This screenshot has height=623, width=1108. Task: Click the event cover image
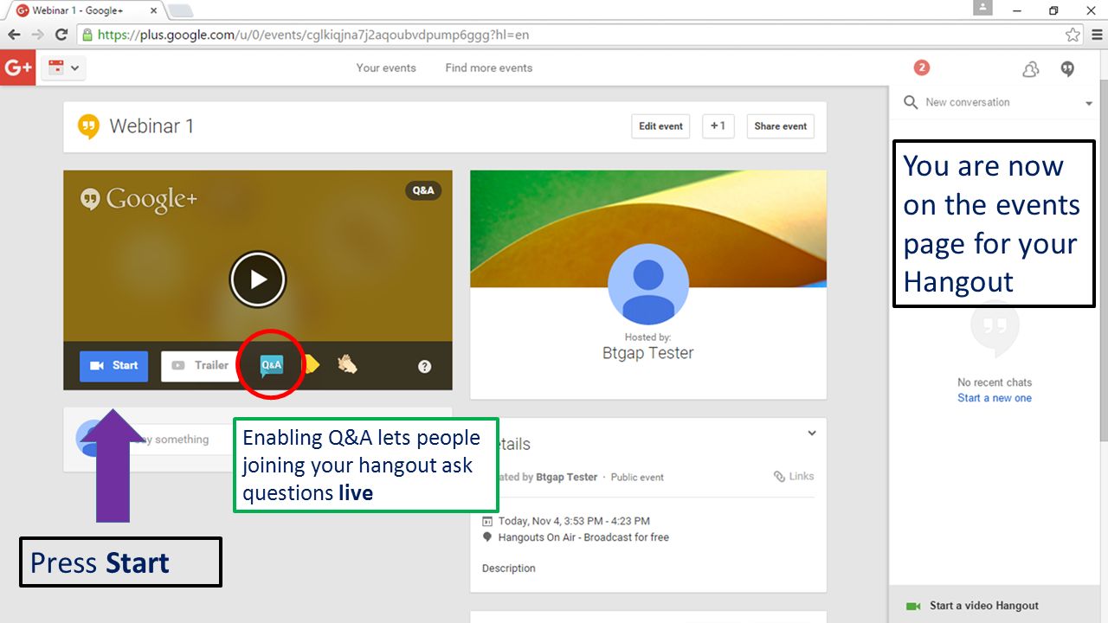coord(648,228)
